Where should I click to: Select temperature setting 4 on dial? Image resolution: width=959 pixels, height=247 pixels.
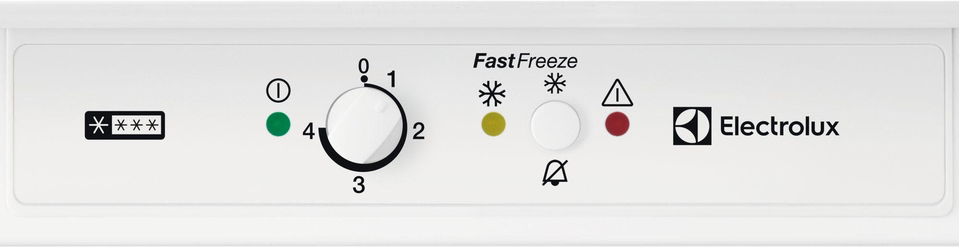(308, 131)
